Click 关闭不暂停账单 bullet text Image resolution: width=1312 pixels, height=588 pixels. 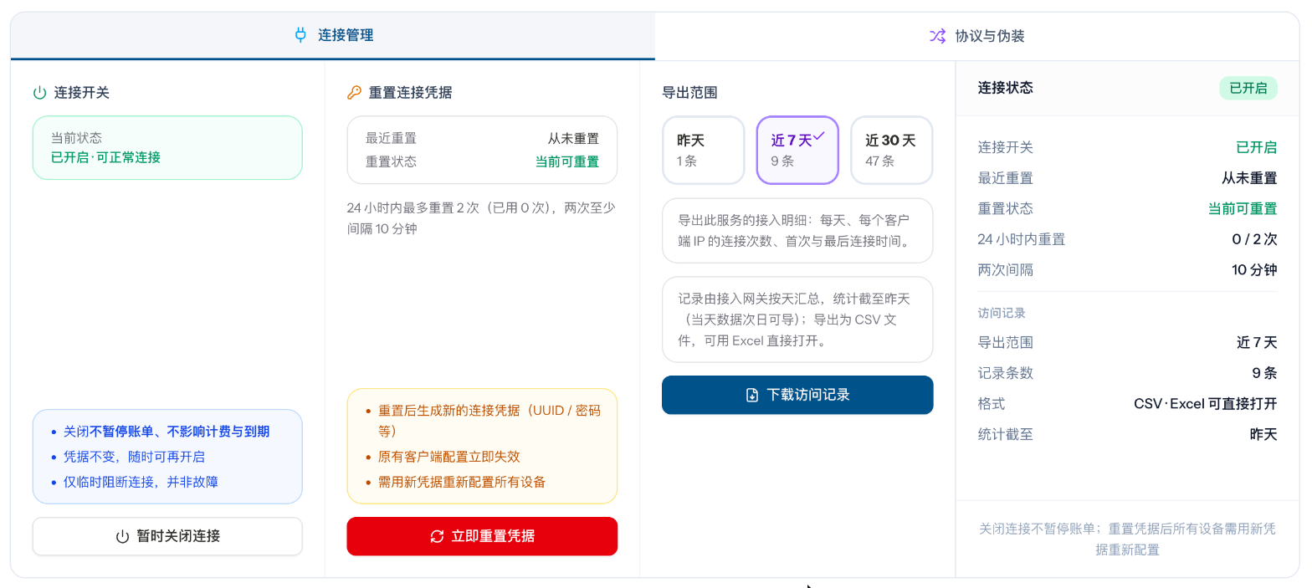(167, 432)
